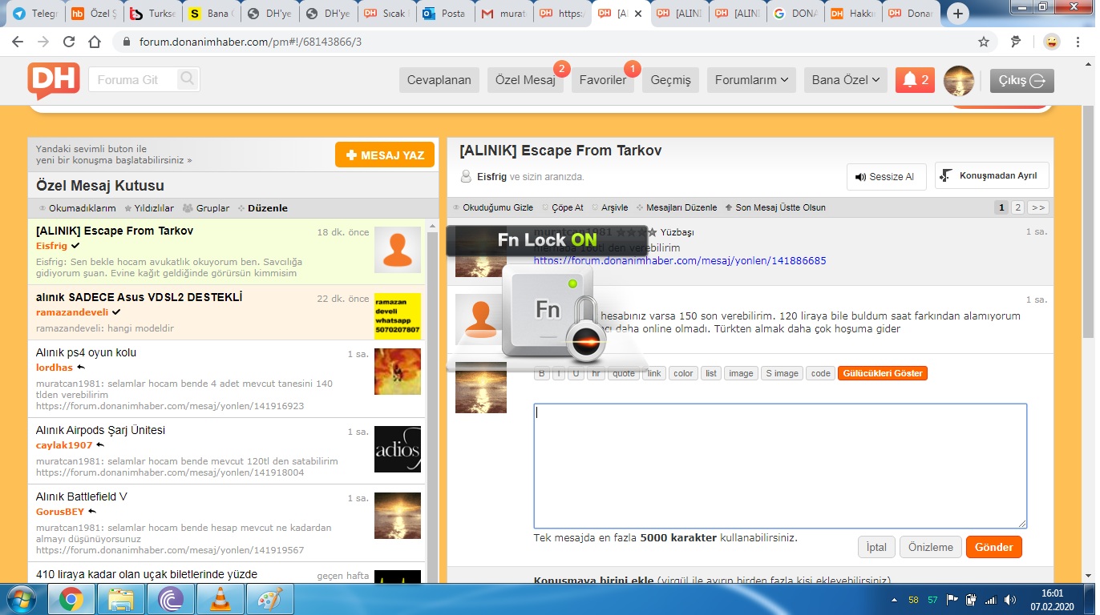This screenshot has height=615, width=1100.
Task: Click inside the message text area
Action: [x=779, y=465]
